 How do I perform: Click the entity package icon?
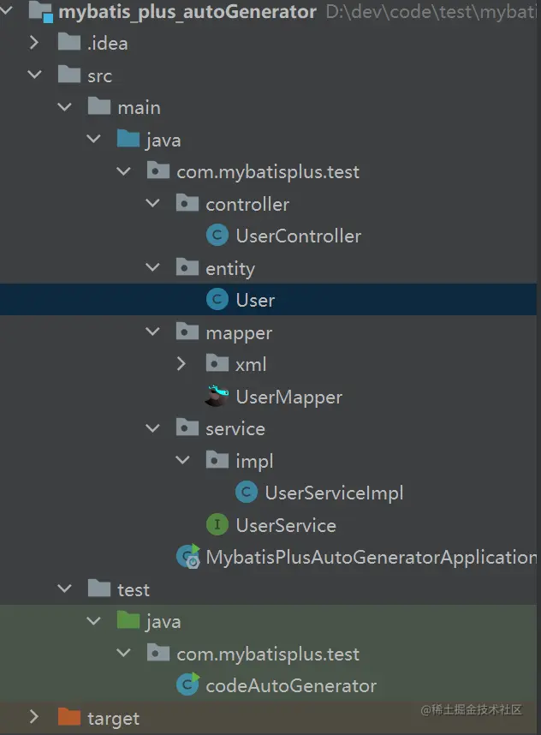(x=187, y=267)
